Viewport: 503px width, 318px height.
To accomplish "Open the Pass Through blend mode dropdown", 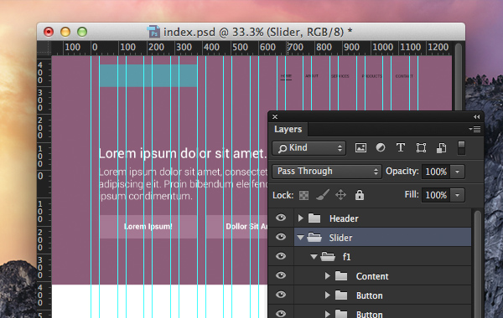I will (x=327, y=172).
